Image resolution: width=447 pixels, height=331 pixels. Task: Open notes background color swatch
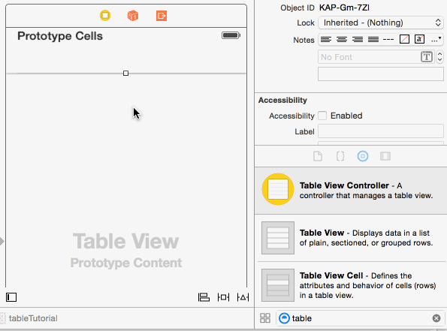[419, 39]
